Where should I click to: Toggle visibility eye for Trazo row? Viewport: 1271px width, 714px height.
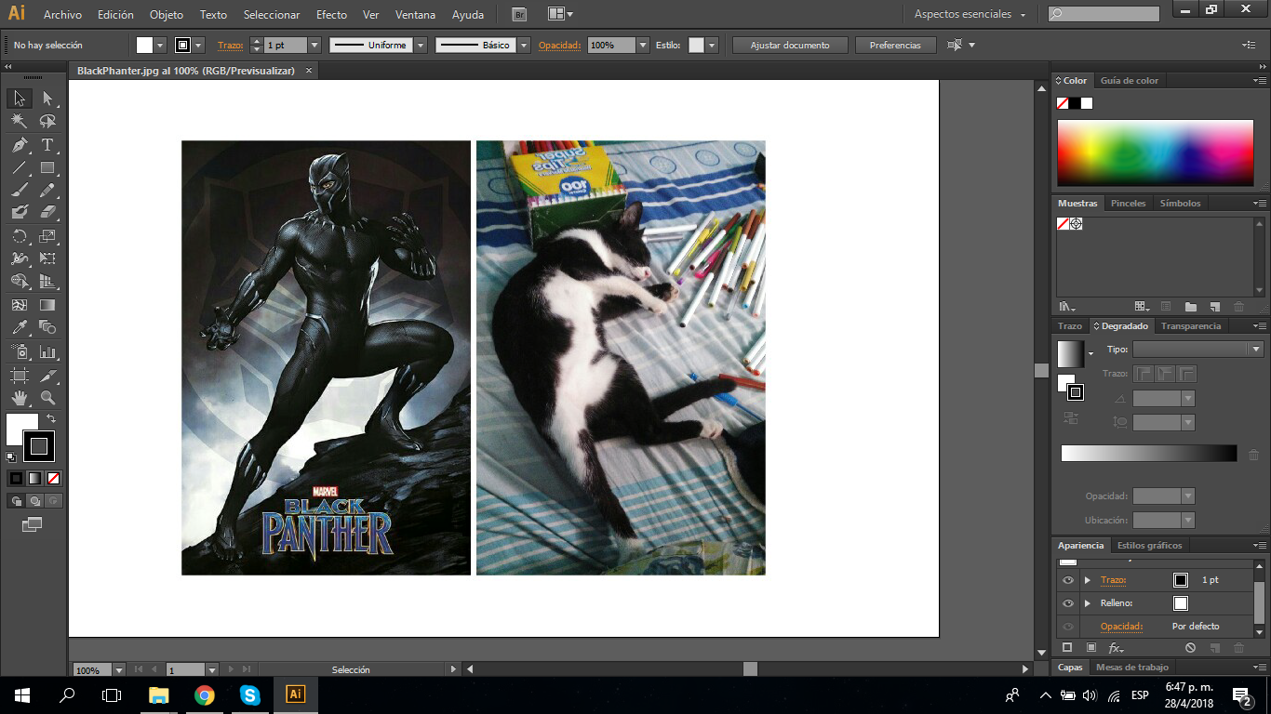(1067, 580)
